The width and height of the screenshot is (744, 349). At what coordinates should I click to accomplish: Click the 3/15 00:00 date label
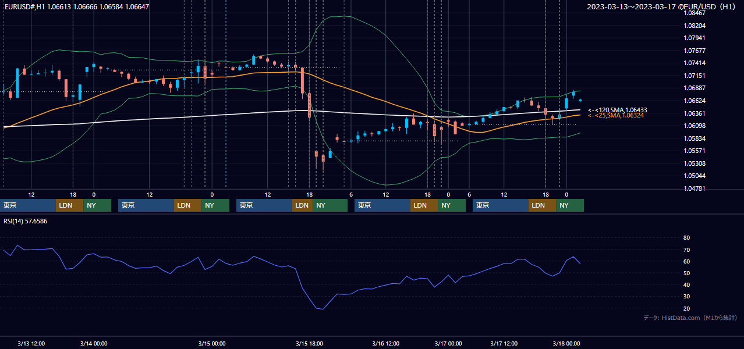tap(212, 343)
